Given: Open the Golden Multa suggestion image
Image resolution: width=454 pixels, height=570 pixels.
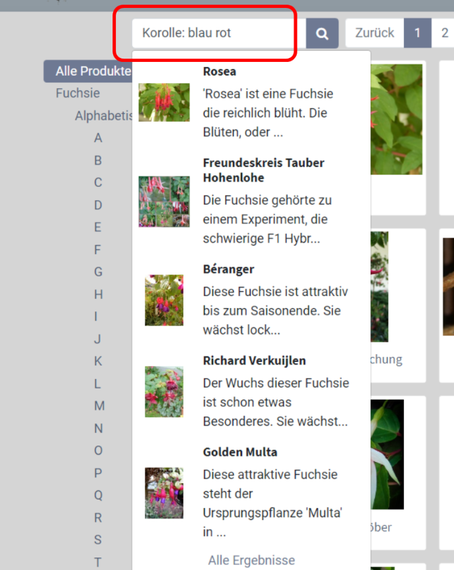Looking at the screenshot, I should click(x=164, y=493).
